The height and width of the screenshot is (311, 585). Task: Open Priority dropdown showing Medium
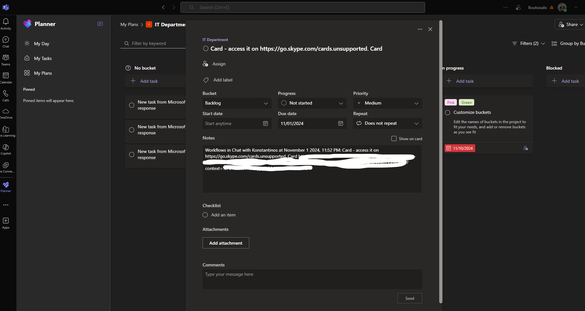point(388,103)
